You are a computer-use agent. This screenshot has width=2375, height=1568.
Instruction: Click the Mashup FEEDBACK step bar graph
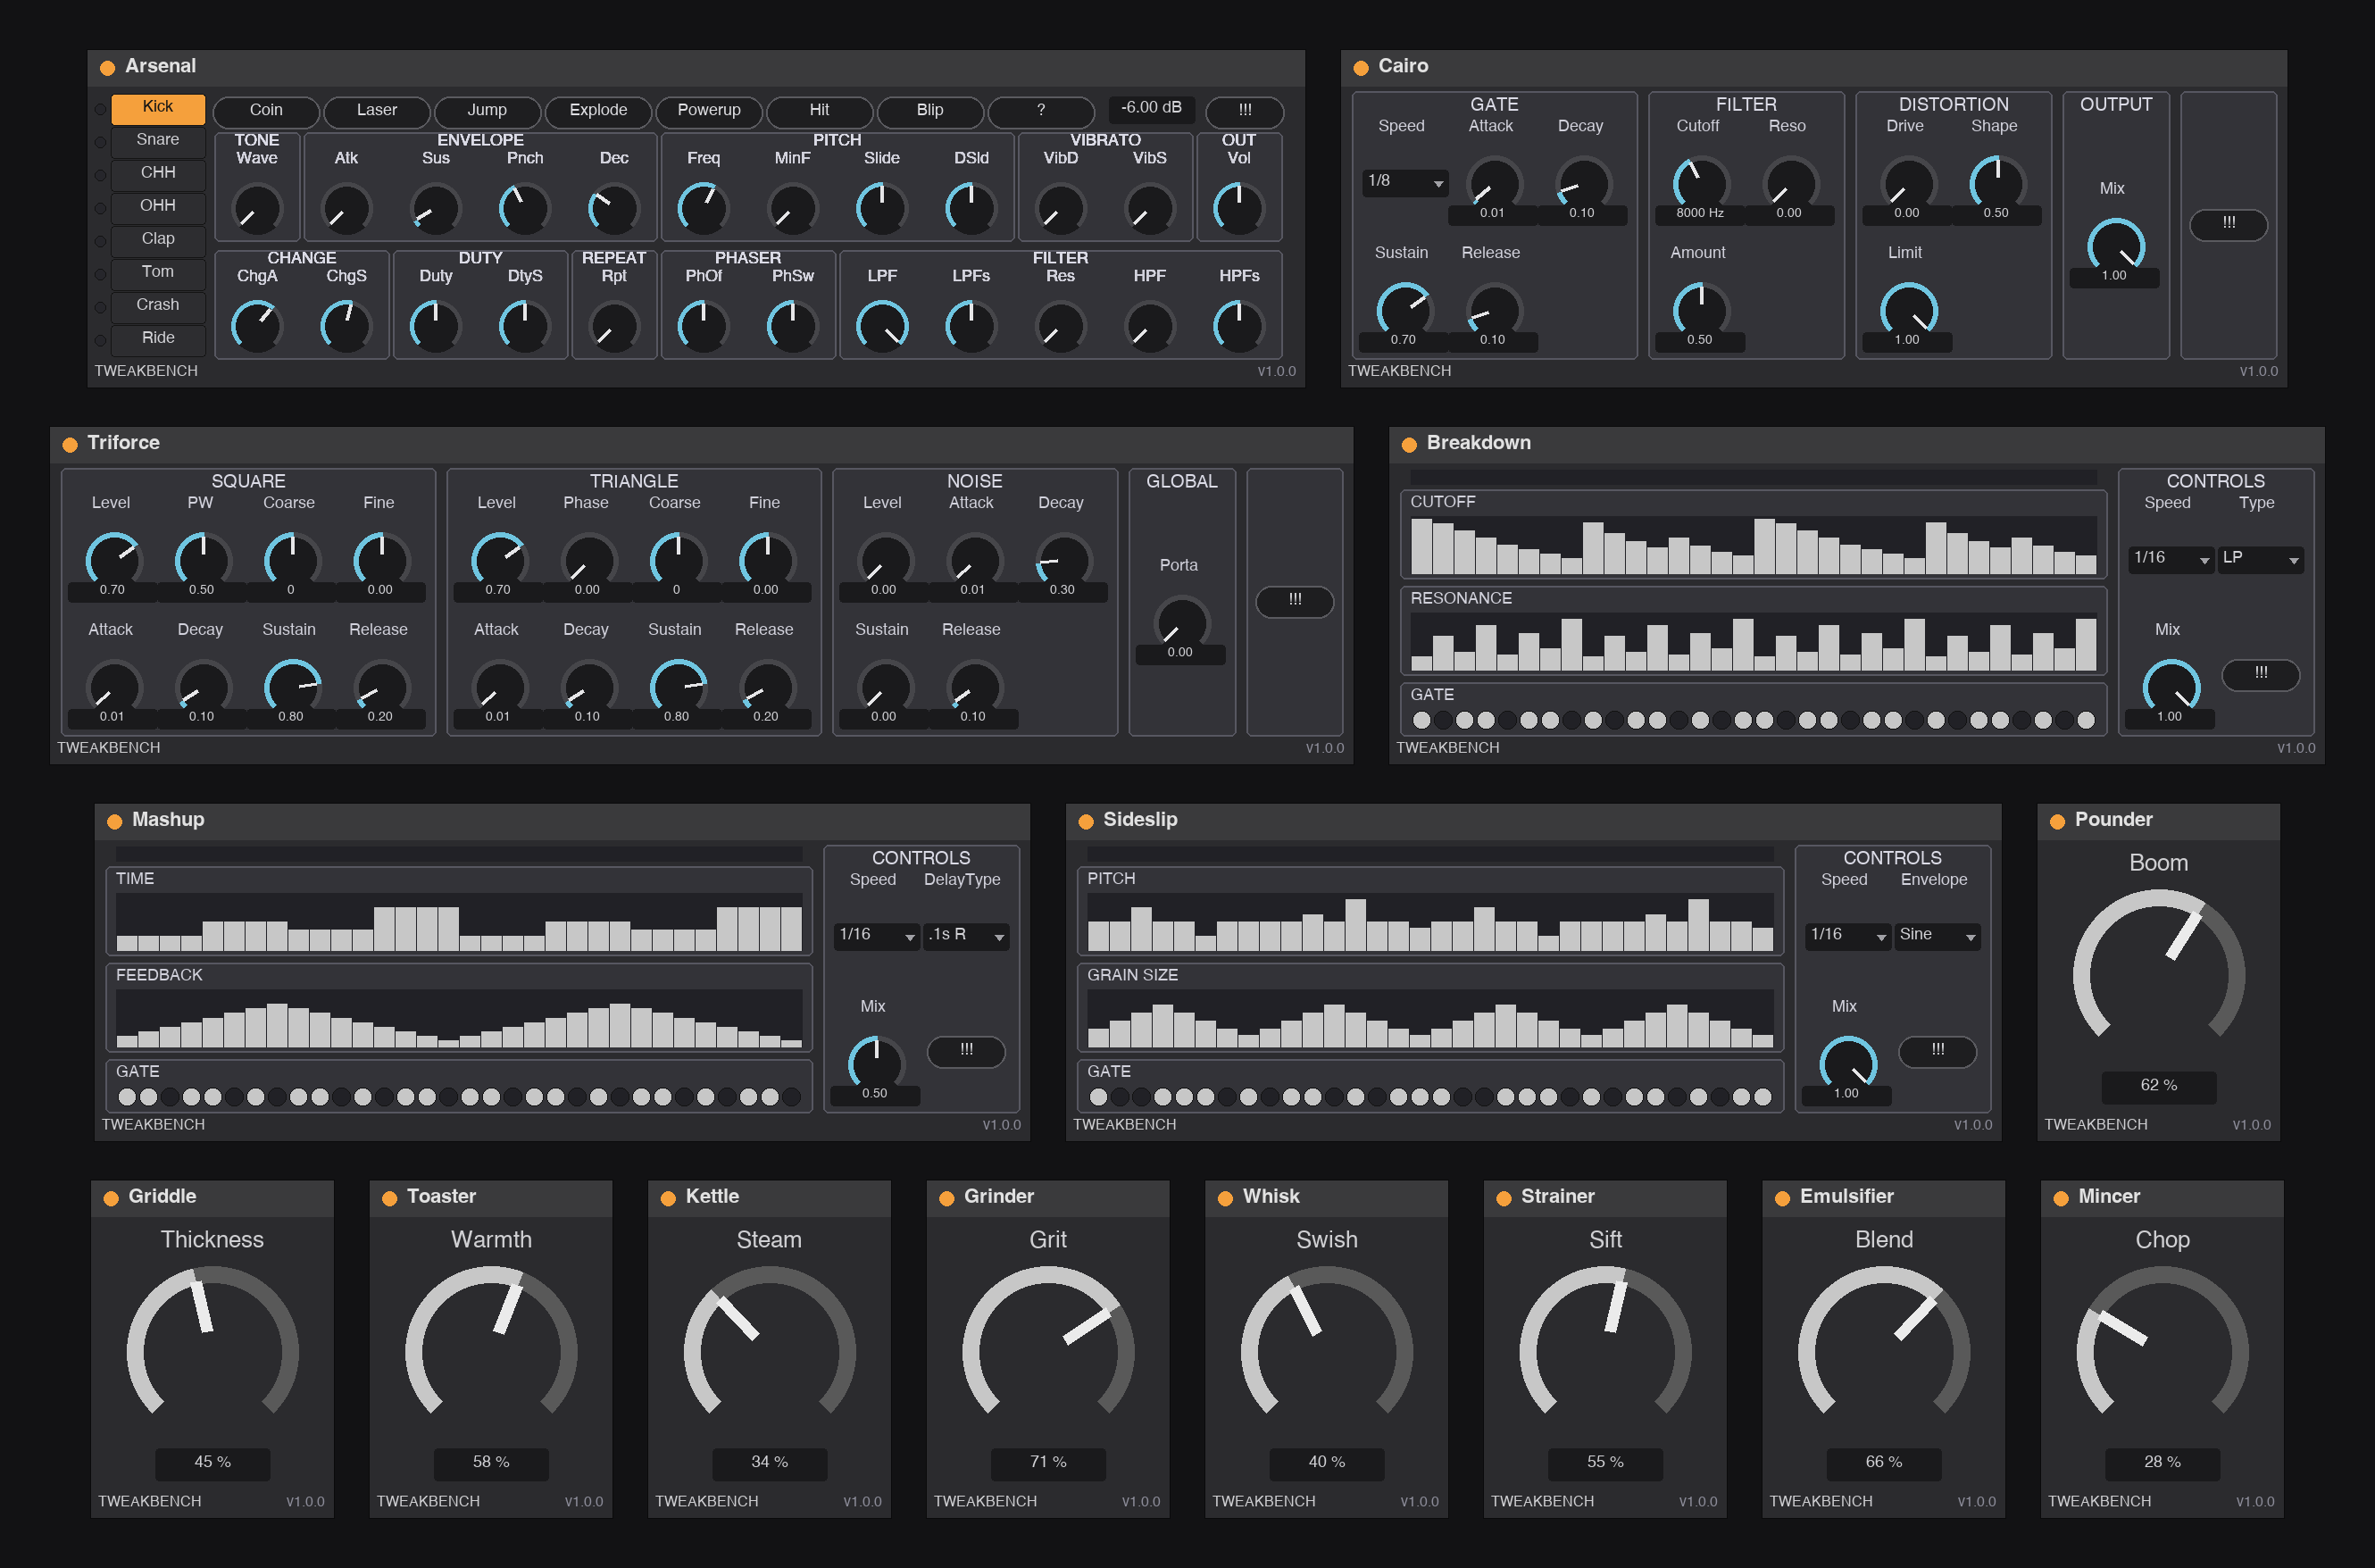click(x=459, y=1019)
